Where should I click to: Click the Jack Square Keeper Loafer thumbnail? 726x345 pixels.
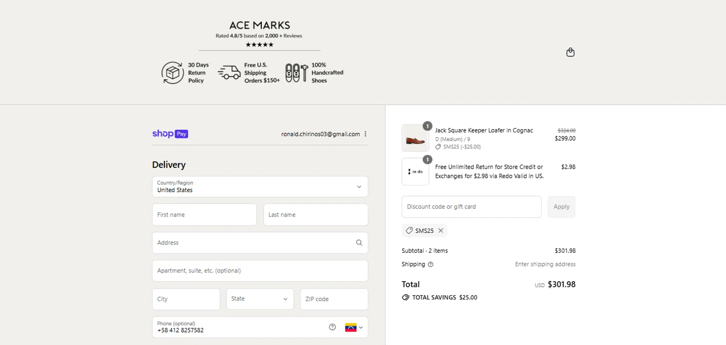[x=415, y=138]
